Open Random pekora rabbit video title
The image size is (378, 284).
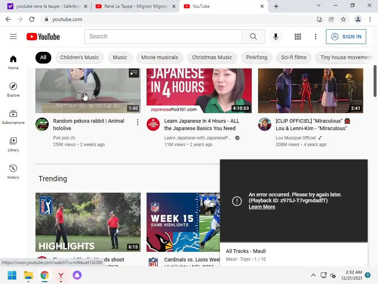89,125
